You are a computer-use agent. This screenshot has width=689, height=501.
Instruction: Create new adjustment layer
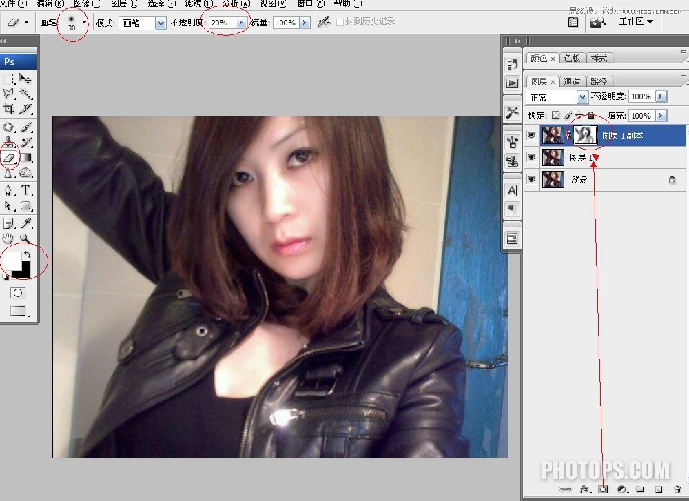621,489
